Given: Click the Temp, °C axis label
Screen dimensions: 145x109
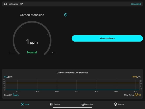Looking at the screenshot, I should pos(136,77).
